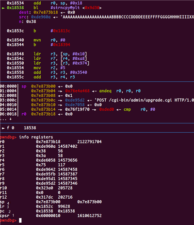Click the 0xde7058 stack value
This screenshot has height=225, width=194.
pos(75,105)
